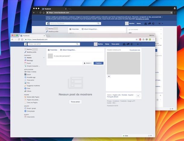Click green extension icon in the front toolbar
This screenshot has width=184, height=141.
[x=150, y=39]
